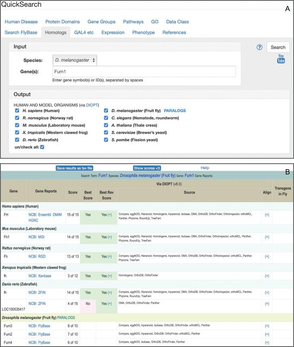The image size is (294, 347).
Task: Open the Help link above results
Action: click(205, 168)
